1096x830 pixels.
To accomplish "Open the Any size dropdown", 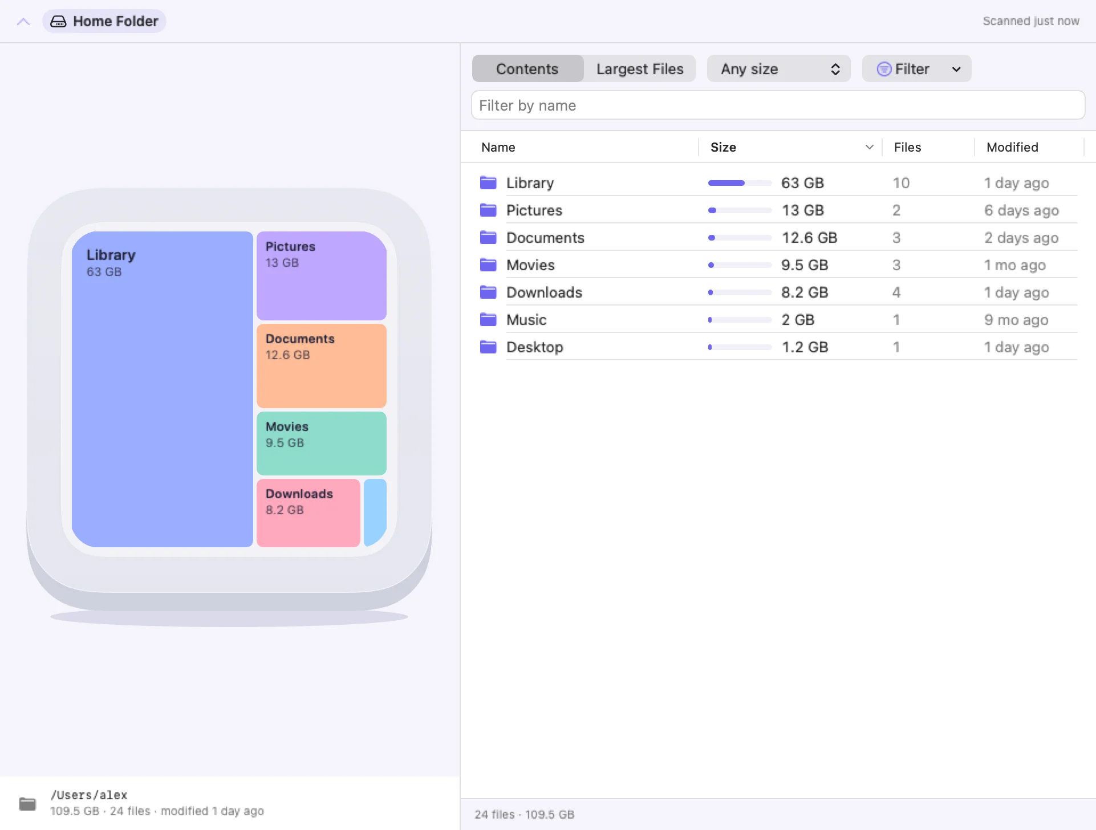I will click(x=779, y=69).
